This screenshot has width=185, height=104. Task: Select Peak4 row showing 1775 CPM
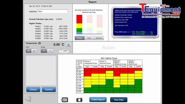click(51, 34)
